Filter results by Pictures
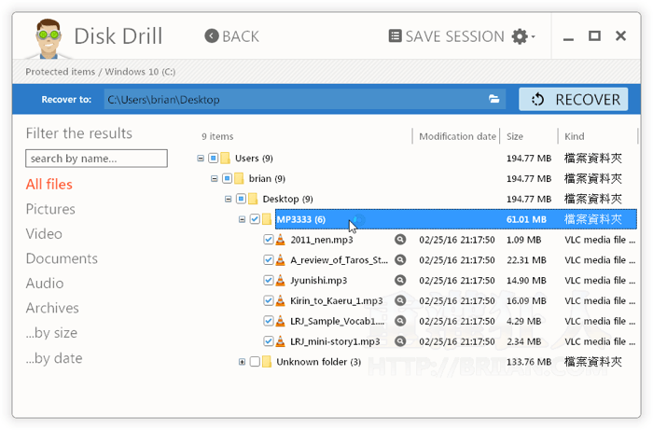The width and height of the screenshot is (653, 430). click(50, 209)
